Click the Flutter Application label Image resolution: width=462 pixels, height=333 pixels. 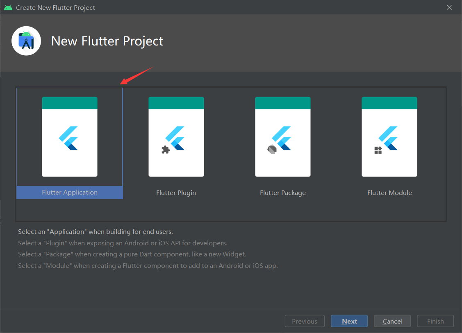coord(70,193)
